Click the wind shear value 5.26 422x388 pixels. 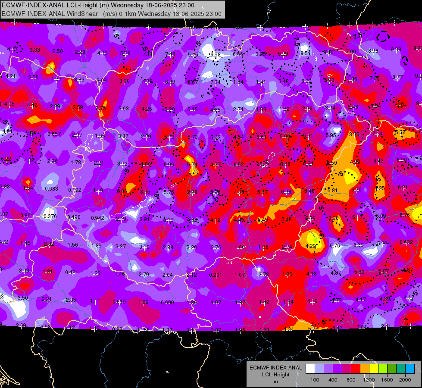125,53
